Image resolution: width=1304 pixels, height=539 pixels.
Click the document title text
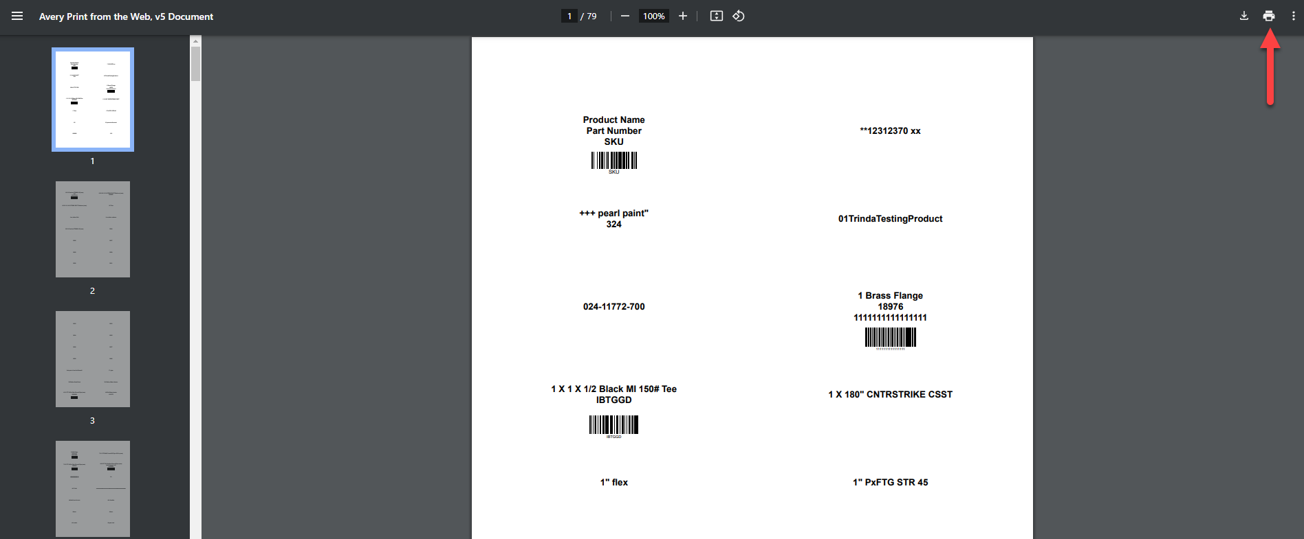(x=126, y=16)
